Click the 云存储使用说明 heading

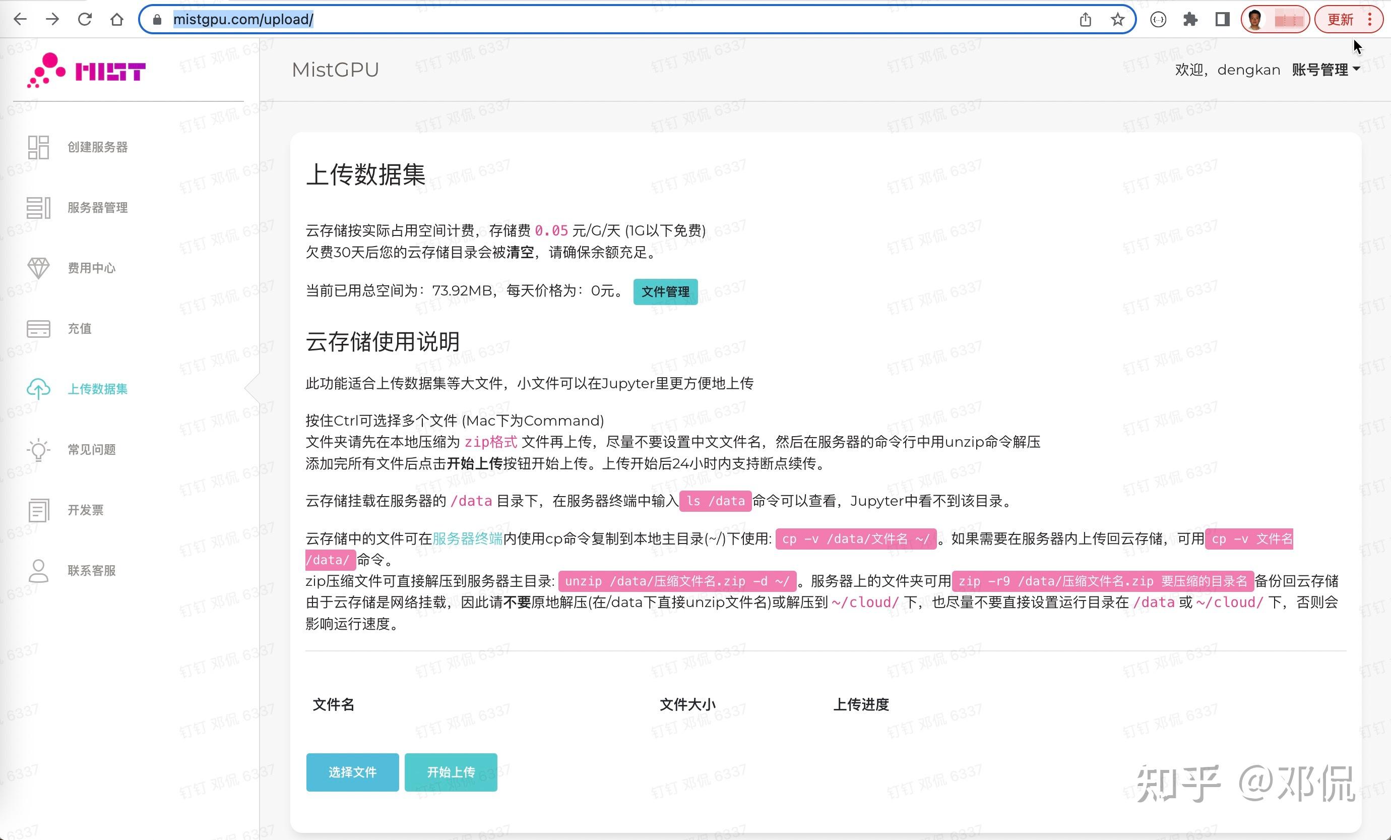[383, 342]
